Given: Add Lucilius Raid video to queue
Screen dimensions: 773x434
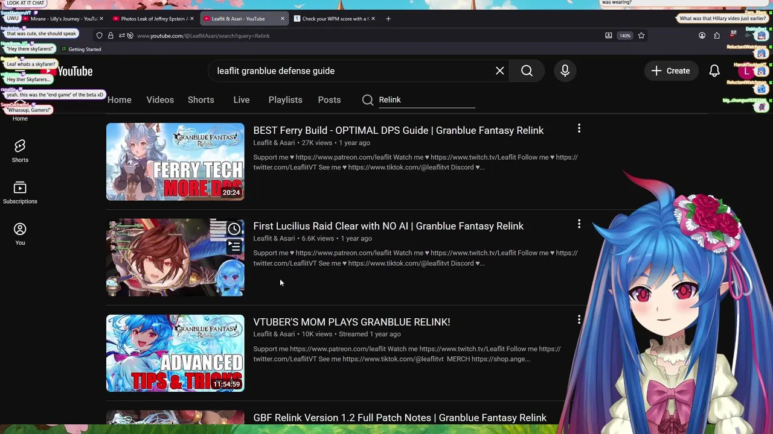Looking at the screenshot, I should click(234, 247).
